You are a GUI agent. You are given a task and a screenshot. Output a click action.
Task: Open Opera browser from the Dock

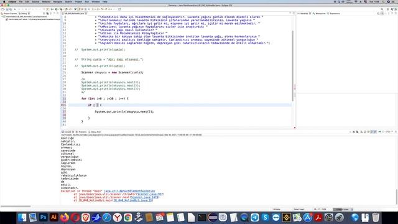point(75,218)
